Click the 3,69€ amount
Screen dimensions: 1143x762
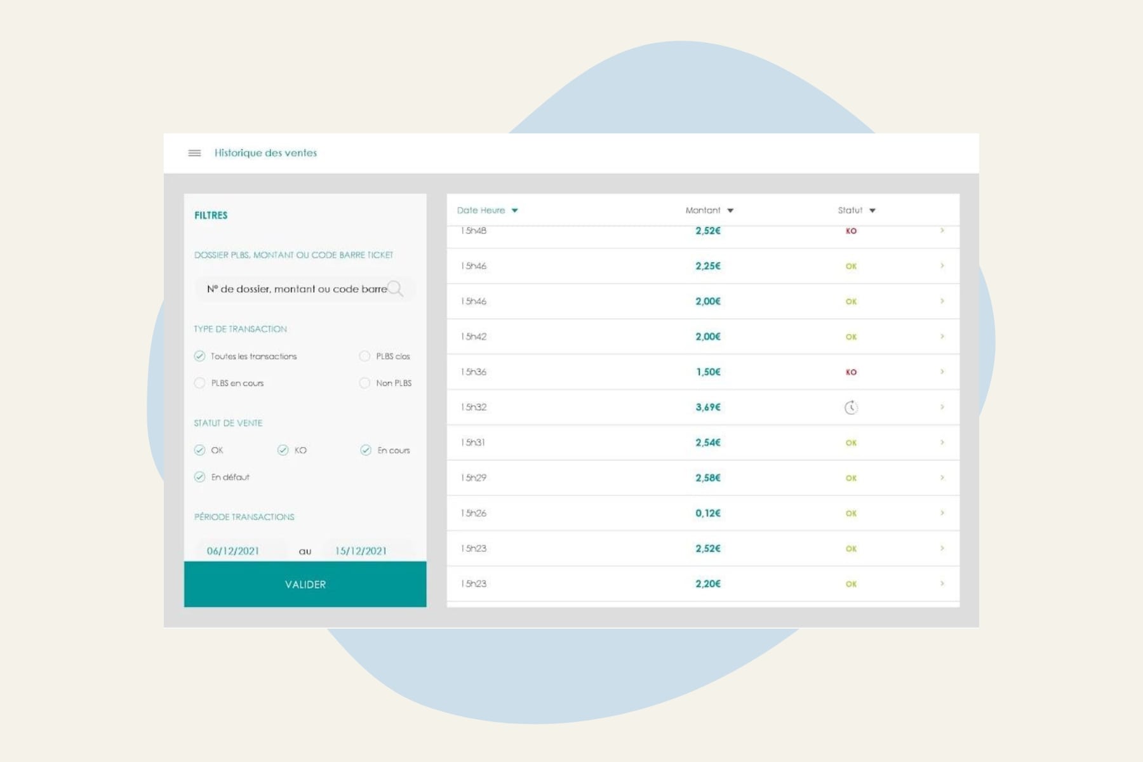pos(708,407)
